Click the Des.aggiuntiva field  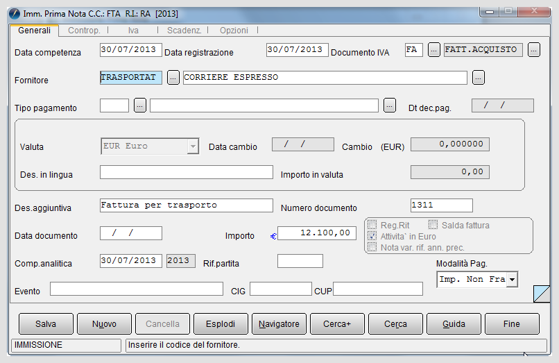(187, 205)
